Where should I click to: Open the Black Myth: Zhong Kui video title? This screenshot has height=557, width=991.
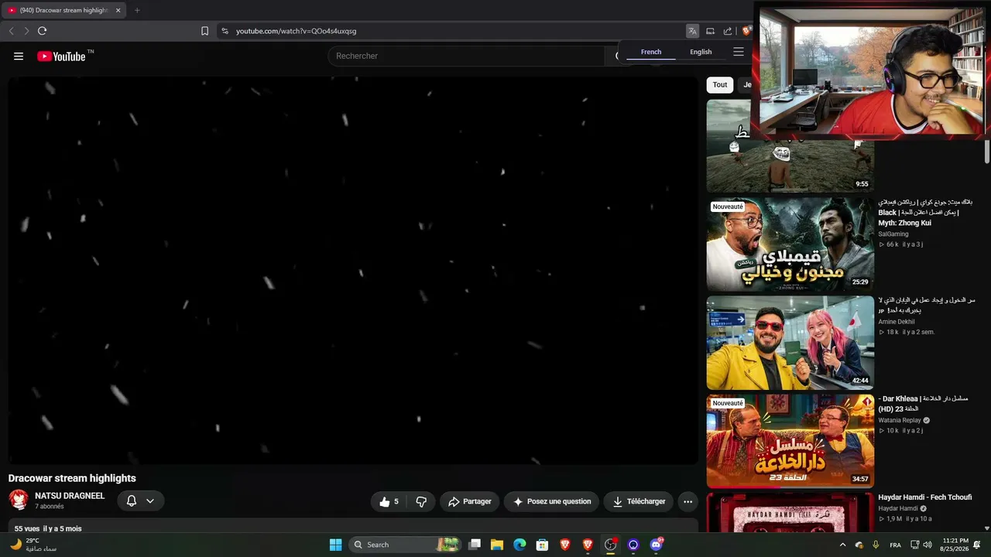tap(925, 212)
